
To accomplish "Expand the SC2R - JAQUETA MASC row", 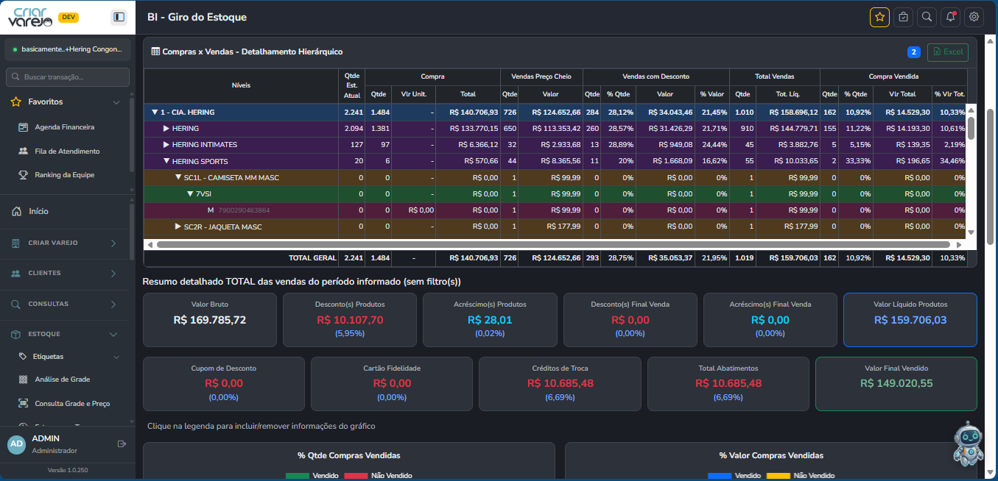I will [x=178, y=227].
